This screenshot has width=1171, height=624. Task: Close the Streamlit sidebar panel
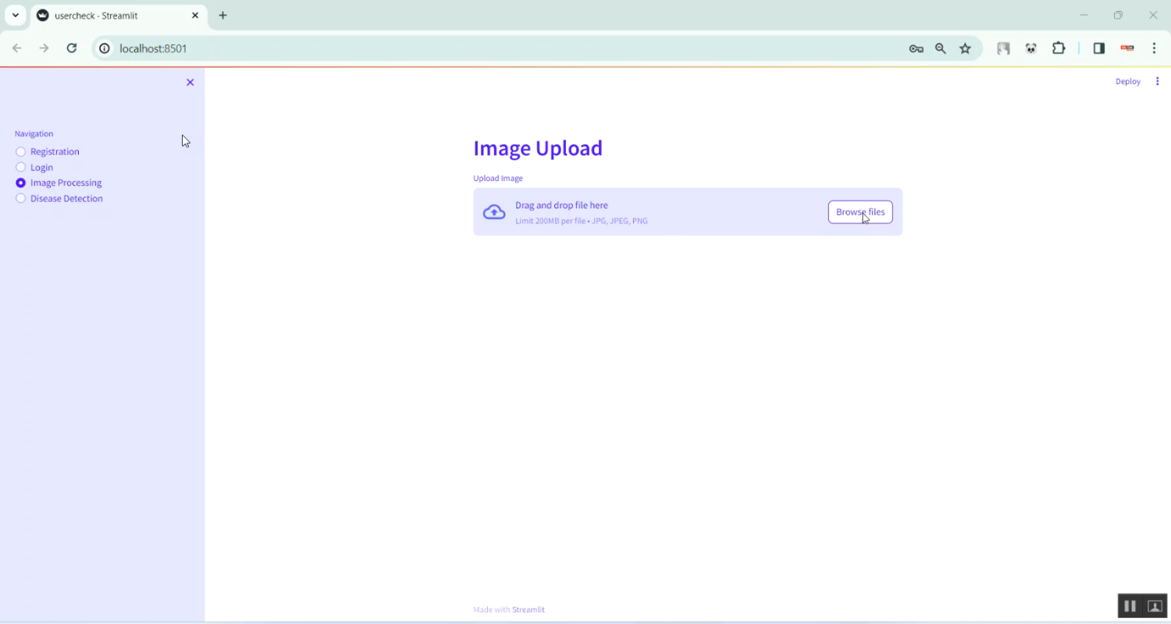pyautogui.click(x=190, y=82)
